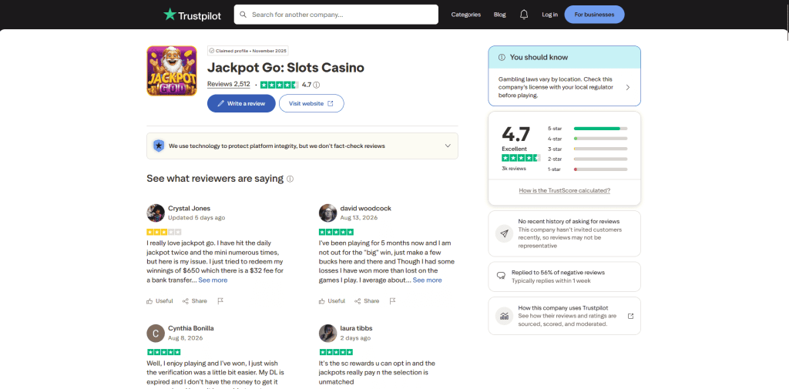Viewport: 789px width, 389px height.
Task: Click the '3k reviews' label
Action: 514,169
